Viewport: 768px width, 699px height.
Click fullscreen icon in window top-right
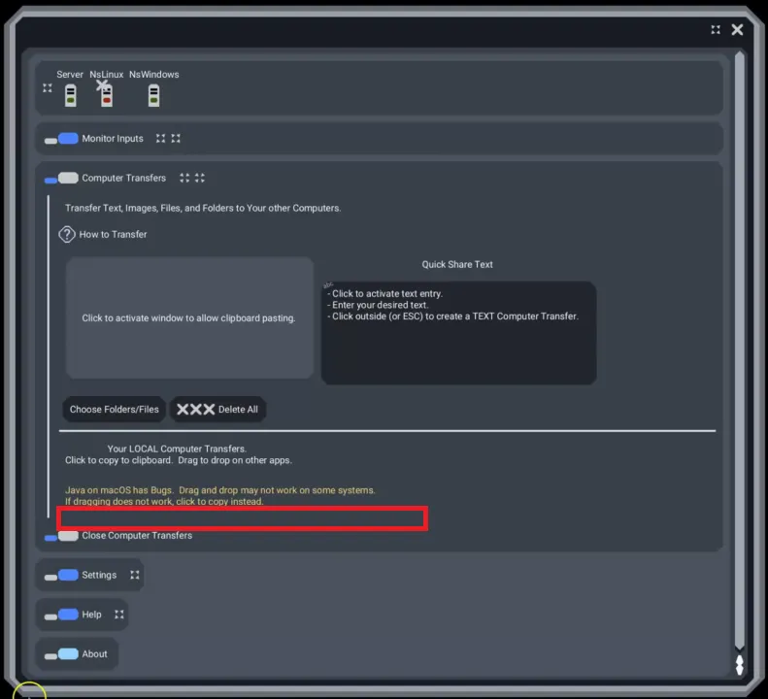click(x=716, y=30)
